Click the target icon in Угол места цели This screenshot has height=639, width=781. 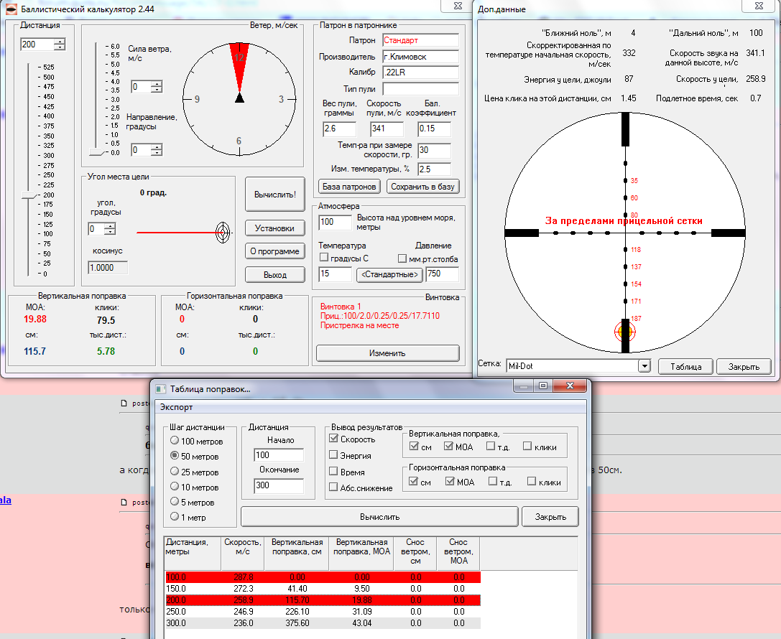click(x=223, y=232)
